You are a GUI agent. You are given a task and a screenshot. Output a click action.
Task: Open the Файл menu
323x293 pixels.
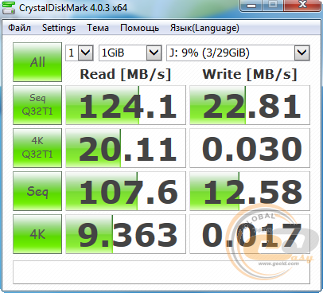pyautogui.click(x=19, y=28)
